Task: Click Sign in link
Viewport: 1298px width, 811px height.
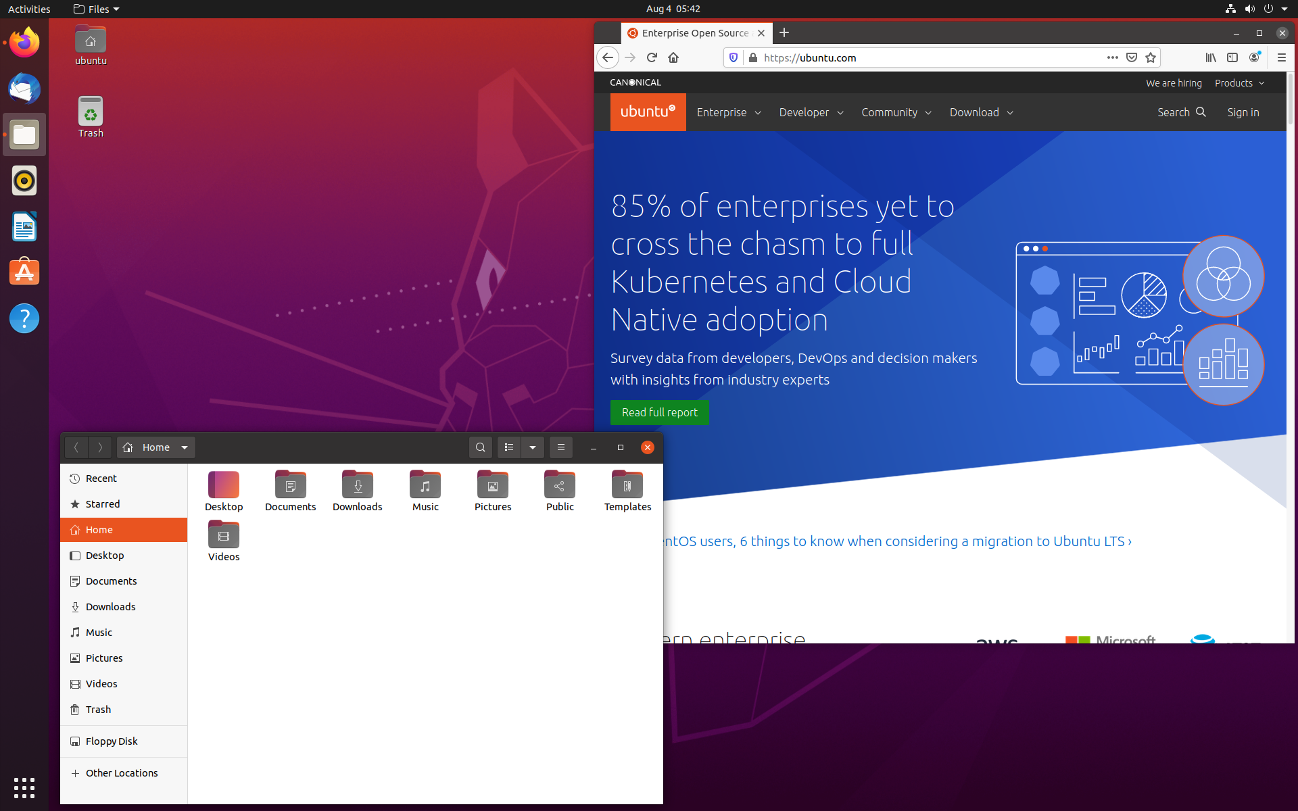Action: click(1243, 112)
